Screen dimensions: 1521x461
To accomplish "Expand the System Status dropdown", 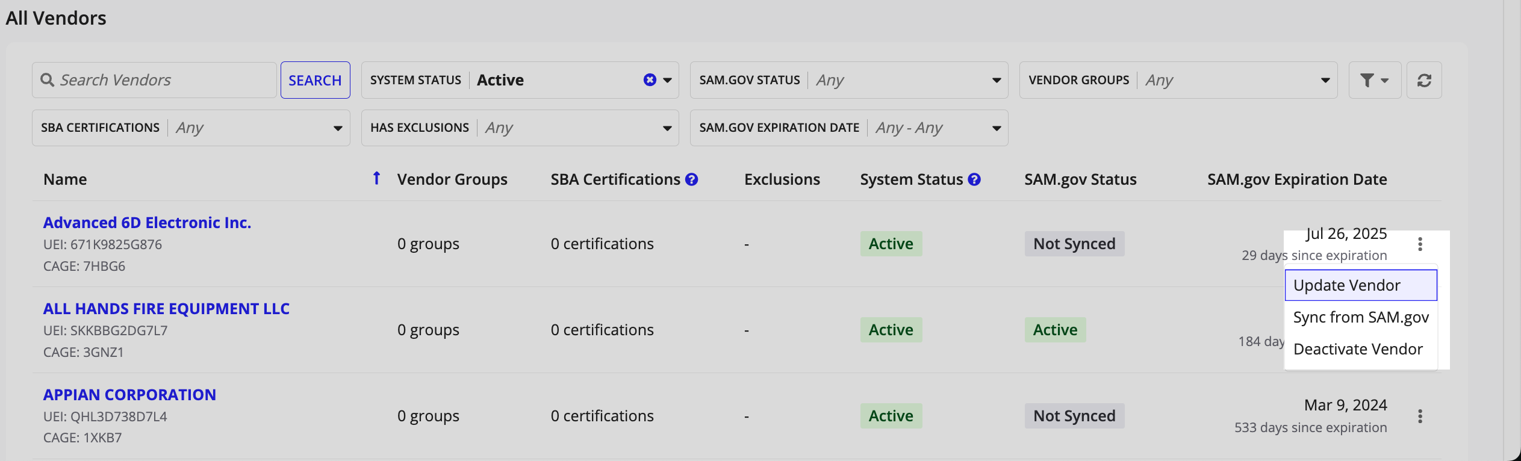I will click(667, 80).
